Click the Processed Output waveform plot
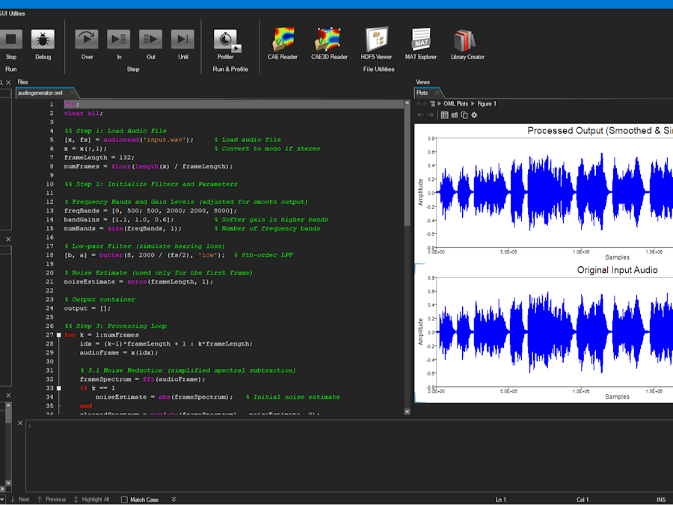 tap(553, 192)
